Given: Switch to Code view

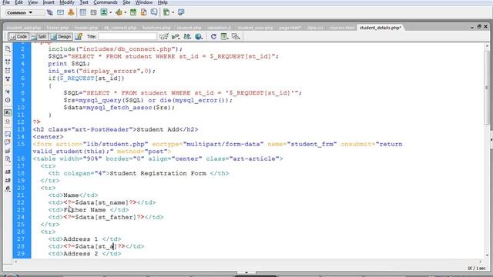Looking at the screenshot, I should 18,37.
